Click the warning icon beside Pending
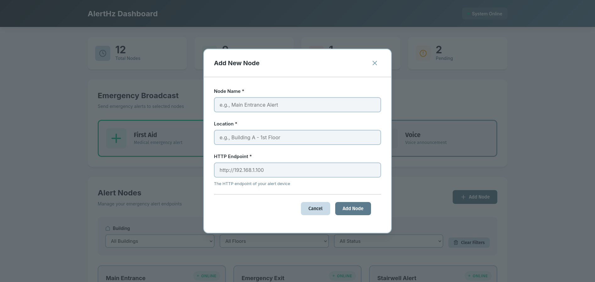This screenshot has width=595, height=282. coord(423,53)
